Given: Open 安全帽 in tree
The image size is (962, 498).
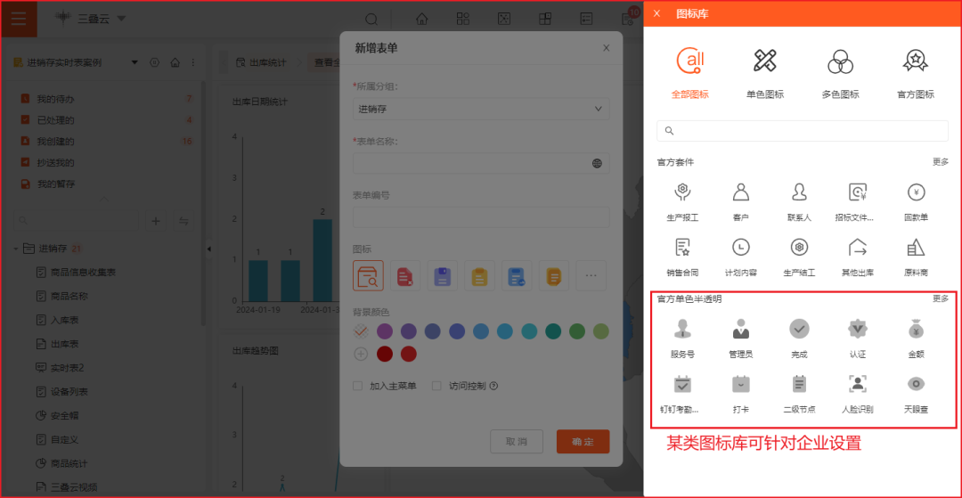Looking at the screenshot, I should click(65, 416).
